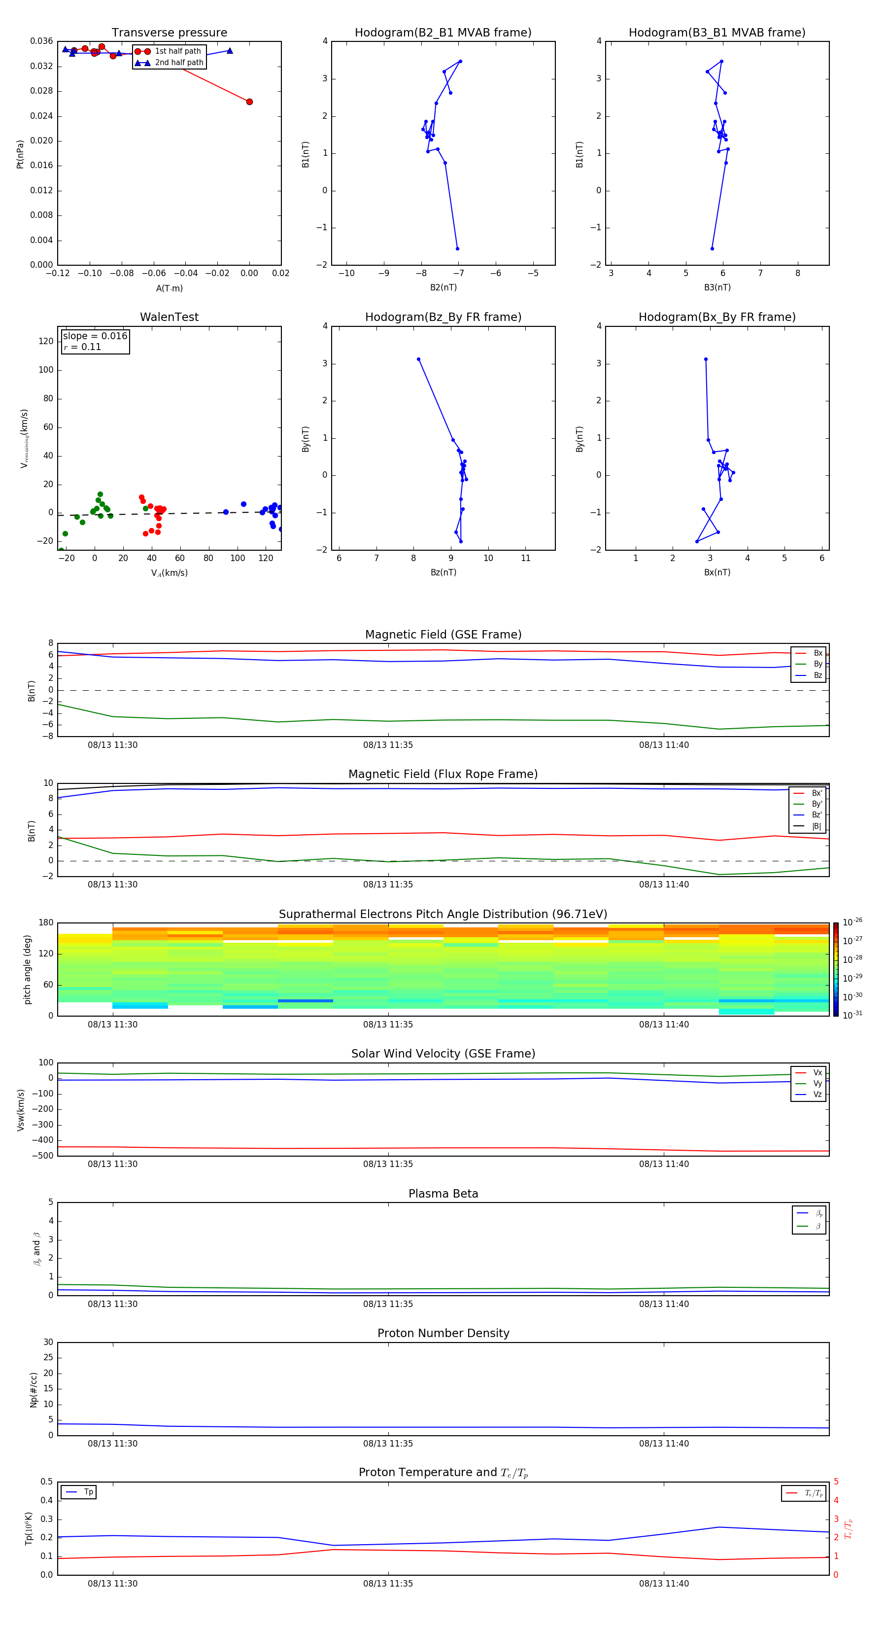Click '08/13 11:40' tick under Plasma Beta
This screenshot has width=887, height=1627.
(x=663, y=1304)
